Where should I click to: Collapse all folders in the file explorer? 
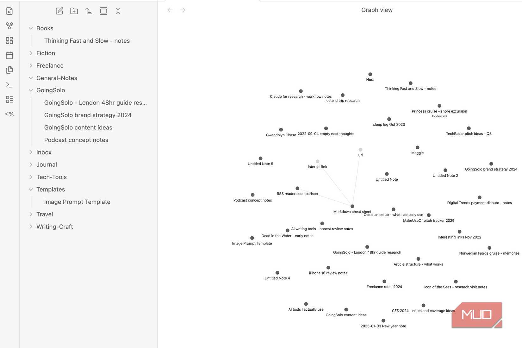point(118,11)
